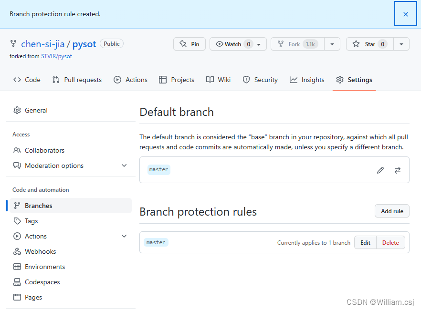Click the gear icon of the Settings tab
The width and height of the screenshot is (421, 311).
340,80
